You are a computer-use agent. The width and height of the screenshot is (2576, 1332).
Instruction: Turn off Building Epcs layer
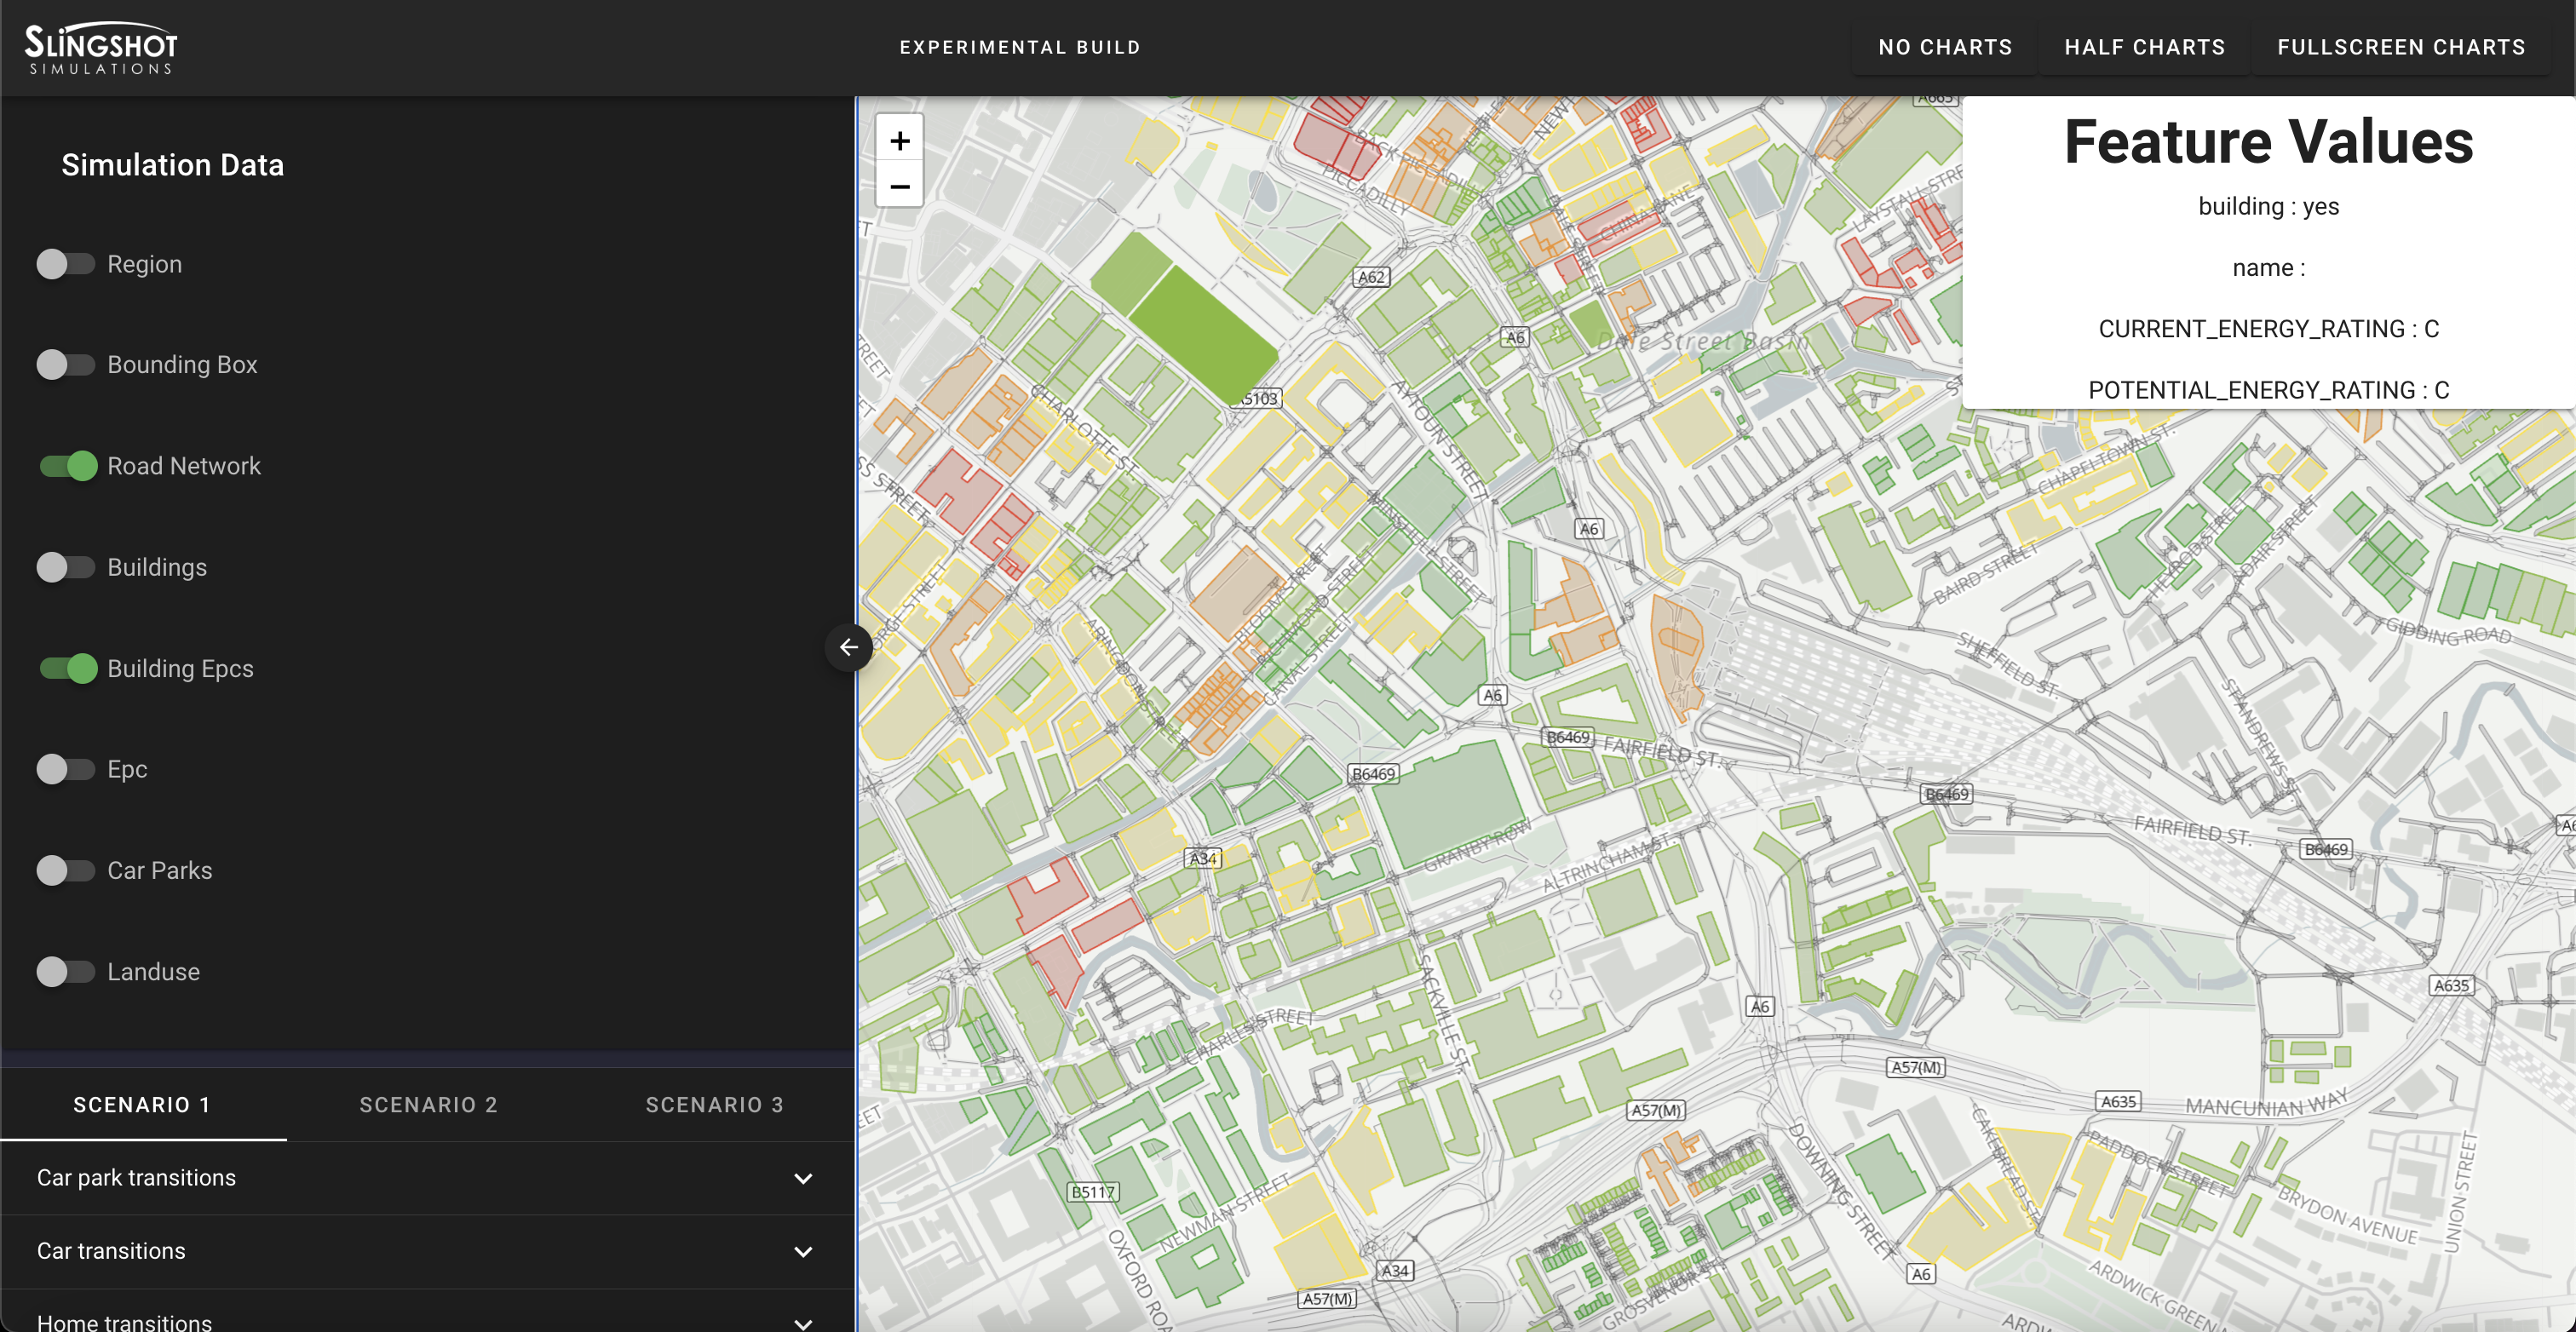68,668
